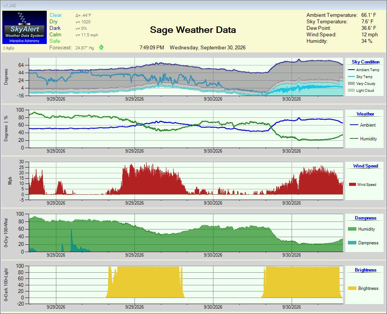Screen dimensions: 387x314
Task: Click inside the Wind Speed chart
Action: [186, 181]
